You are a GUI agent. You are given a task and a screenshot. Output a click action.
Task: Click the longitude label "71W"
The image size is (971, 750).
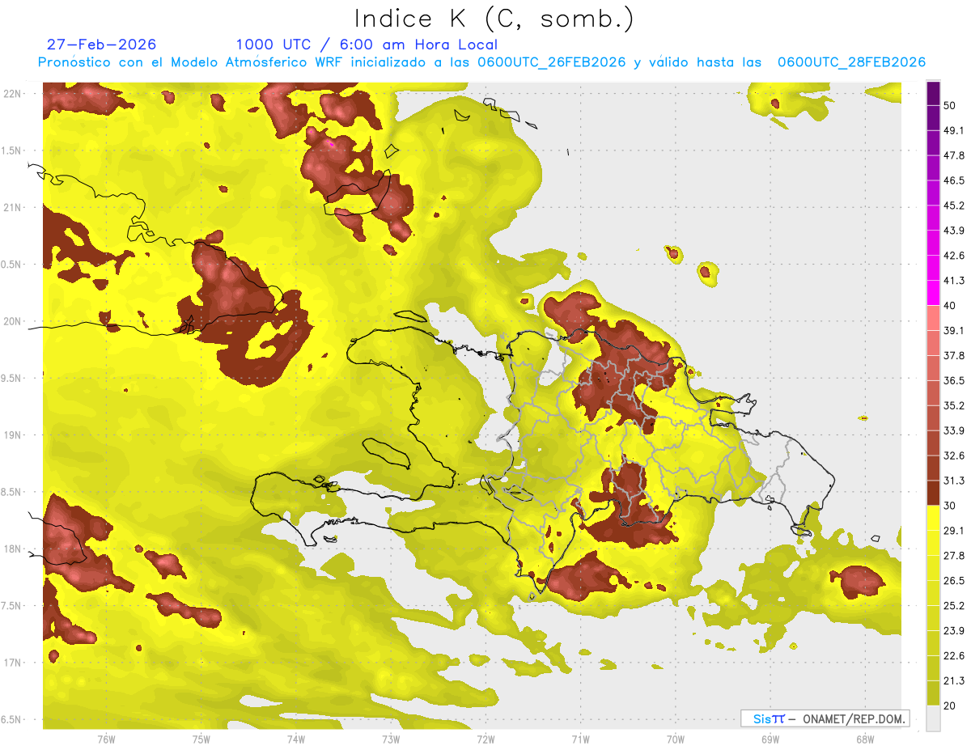coord(580,739)
